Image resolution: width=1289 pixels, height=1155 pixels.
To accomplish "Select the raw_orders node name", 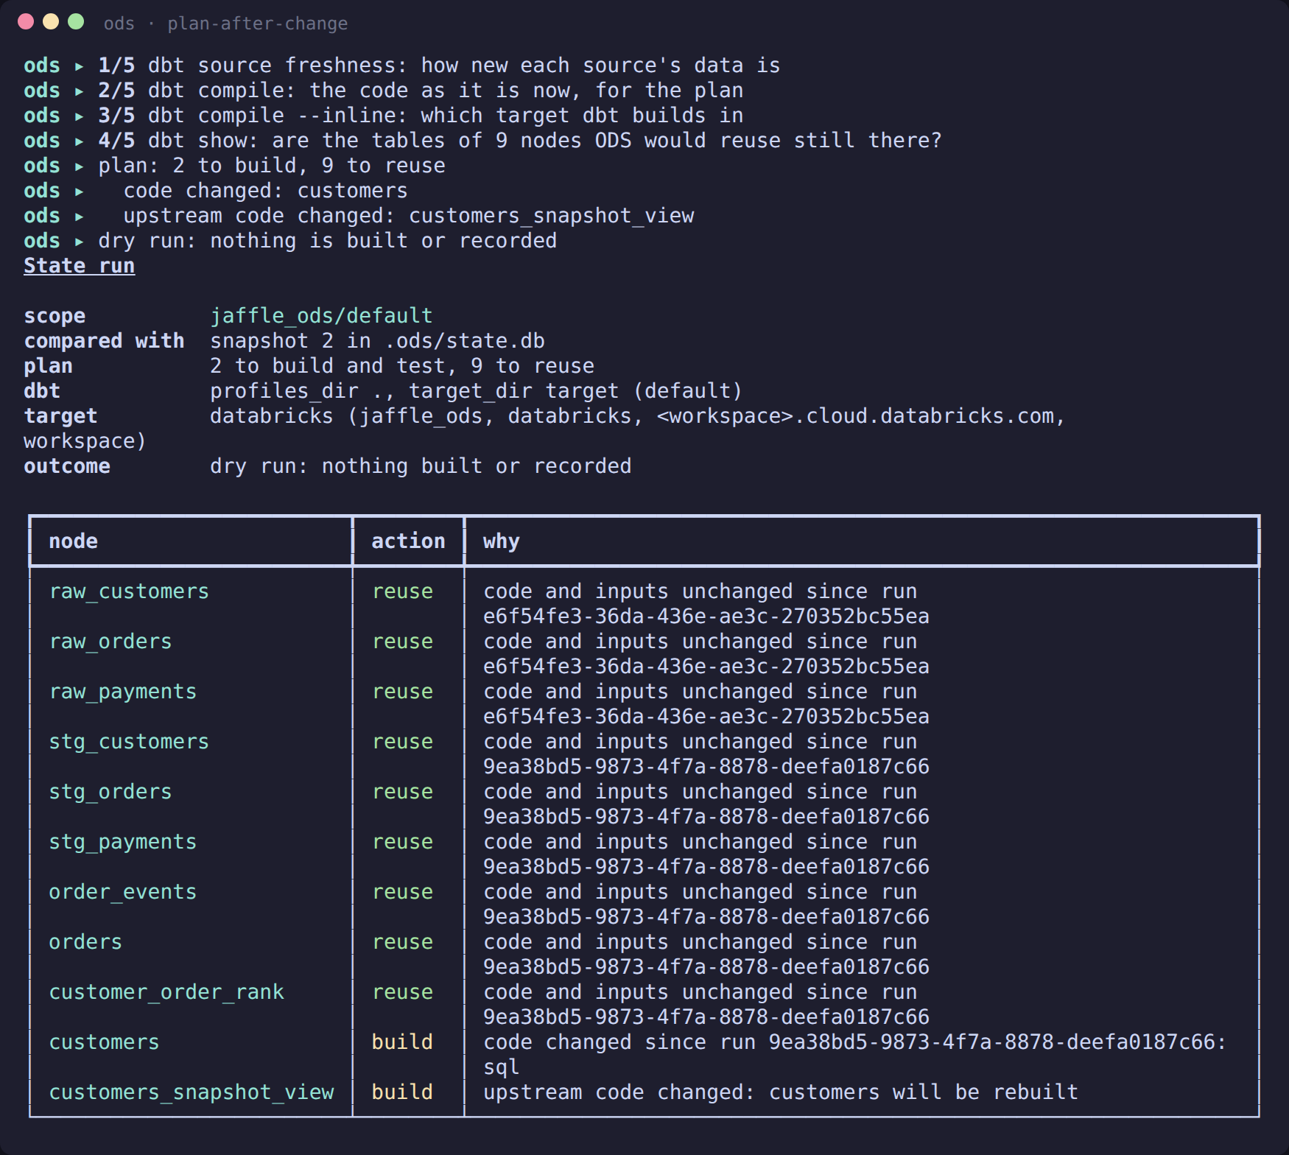I will (x=110, y=642).
